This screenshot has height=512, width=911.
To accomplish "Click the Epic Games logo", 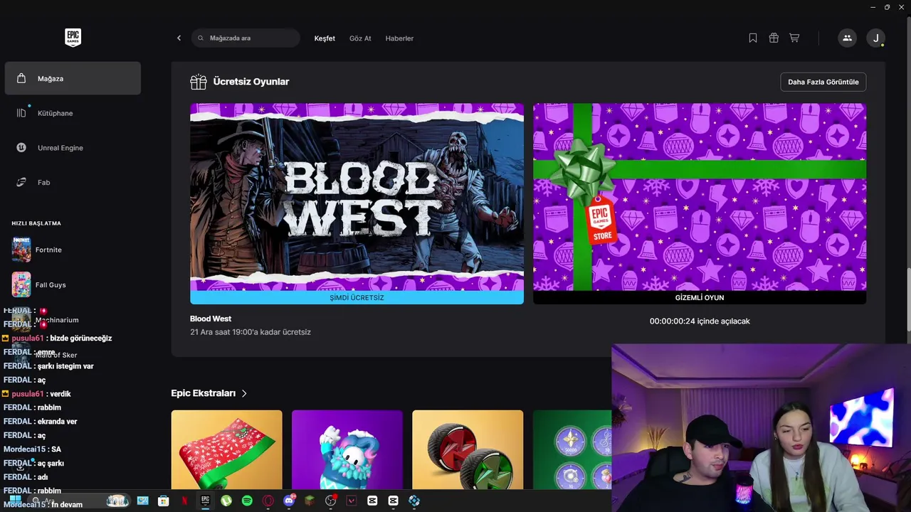I will pyautogui.click(x=73, y=38).
